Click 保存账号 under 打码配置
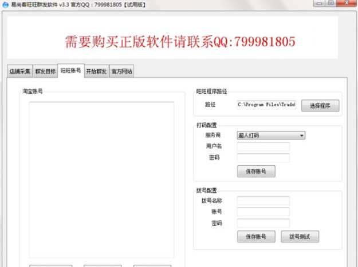The image size is (358, 267). [256, 172]
